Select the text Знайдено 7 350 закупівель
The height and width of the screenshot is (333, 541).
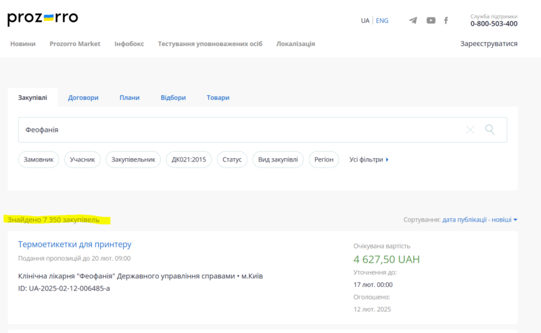[x=53, y=220]
